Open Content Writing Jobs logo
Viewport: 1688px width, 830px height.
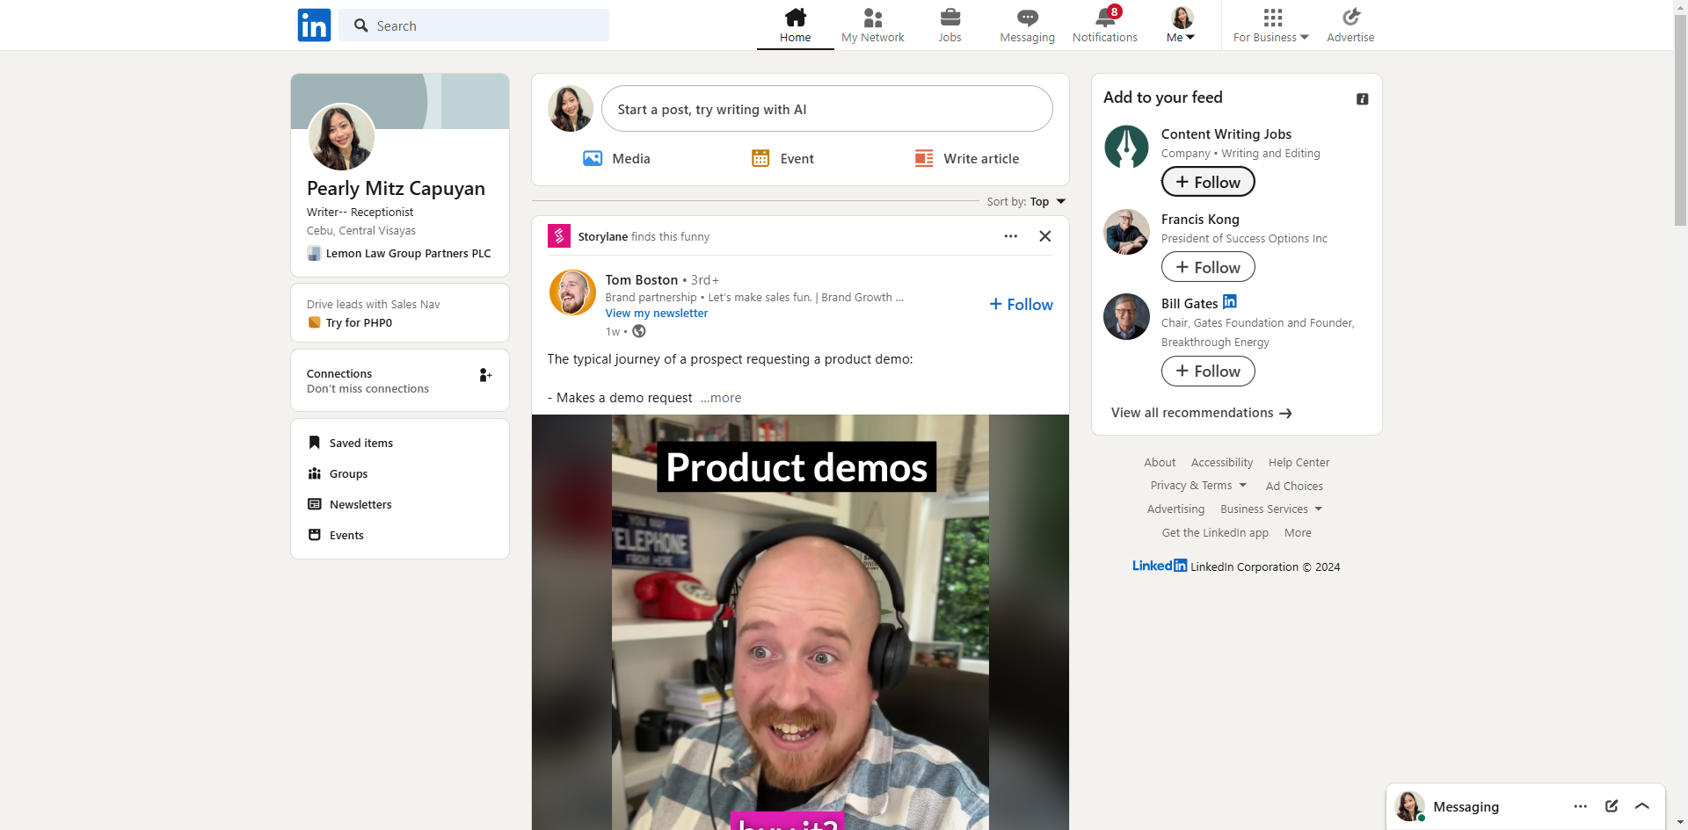click(1126, 147)
